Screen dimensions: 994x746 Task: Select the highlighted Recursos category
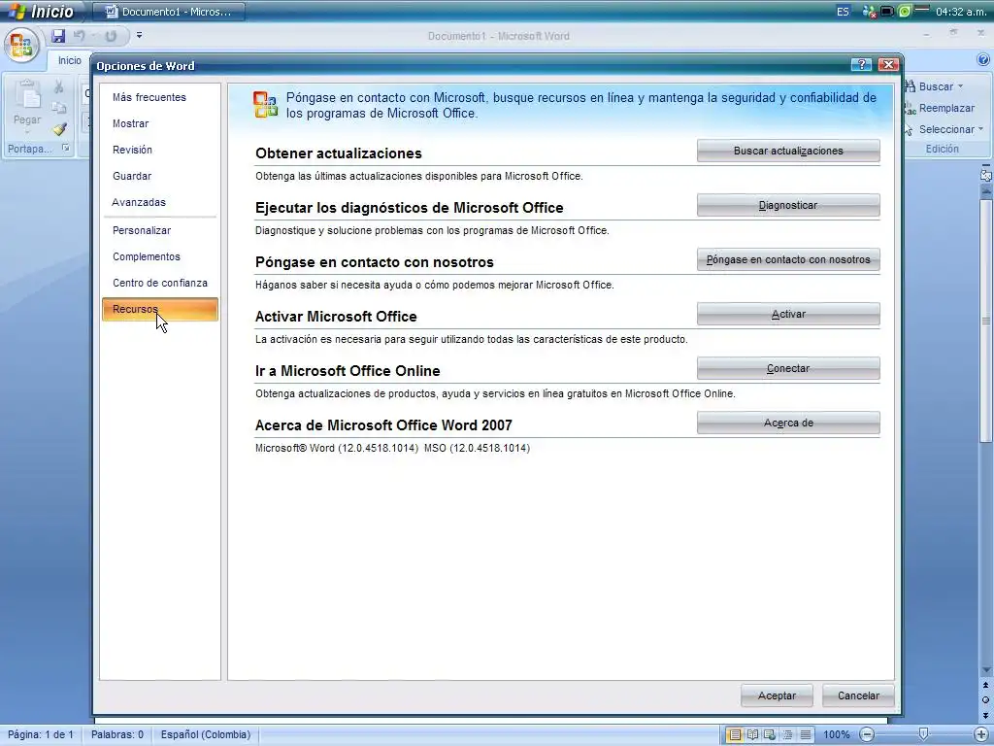pyautogui.click(x=160, y=309)
